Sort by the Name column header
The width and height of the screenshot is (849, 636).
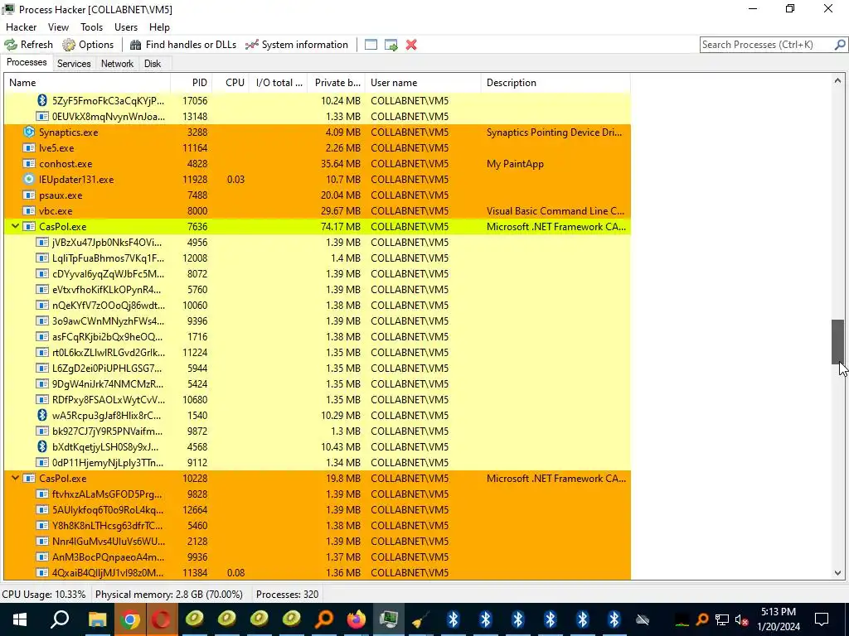(87, 83)
